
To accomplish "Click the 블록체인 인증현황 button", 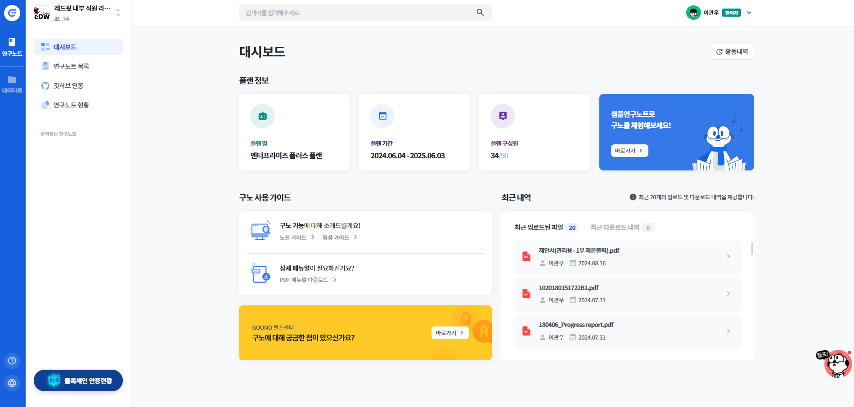I will click(x=78, y=380).
